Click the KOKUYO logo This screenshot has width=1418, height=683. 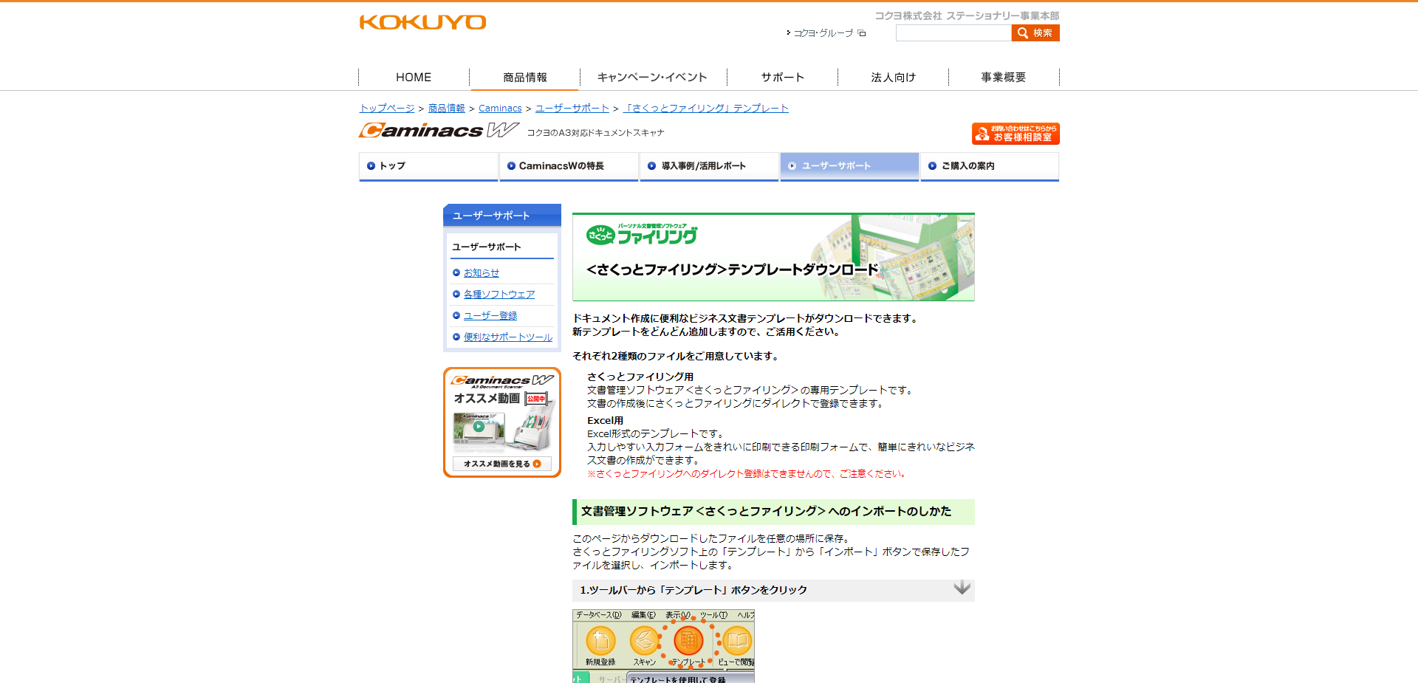pos(422,21)
